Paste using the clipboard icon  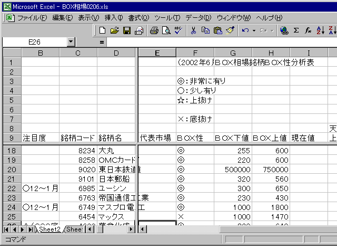pos(217,30)
